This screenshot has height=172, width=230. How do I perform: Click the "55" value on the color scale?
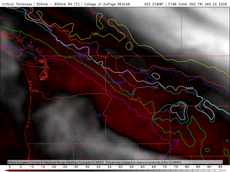(132, 167)
